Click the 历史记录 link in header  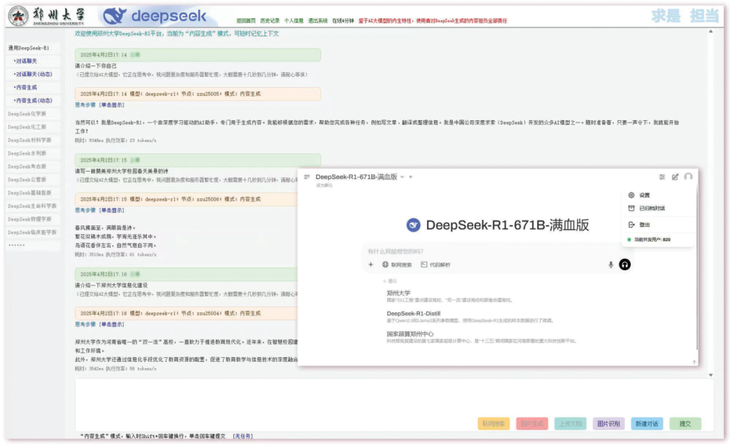270,21
